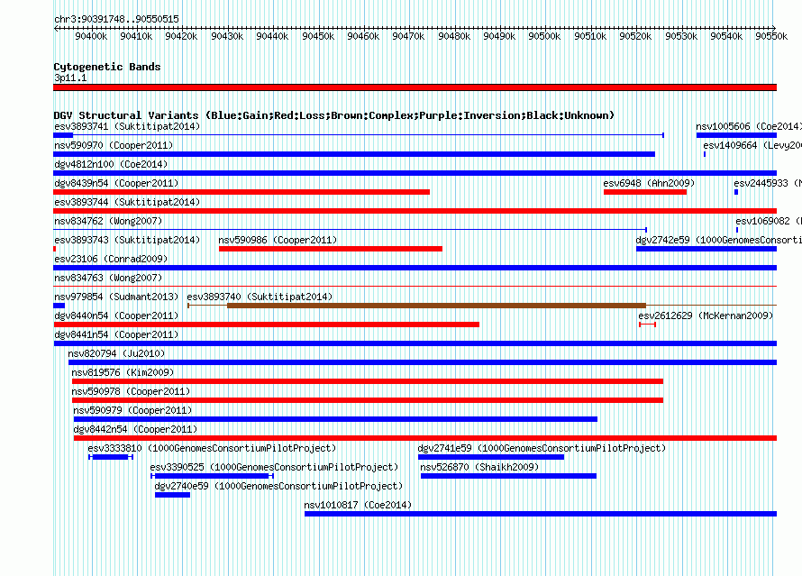
Task: Select esv3893744 (Suktitipat2014) label
Action: [127, 202]
